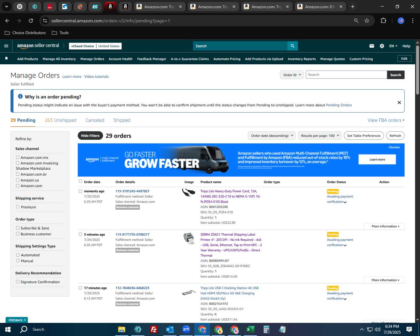Image resolution: width=420 pixels, height=336 pixels.
Task: Open Excel from the taskbar
Action: point(250,329)
